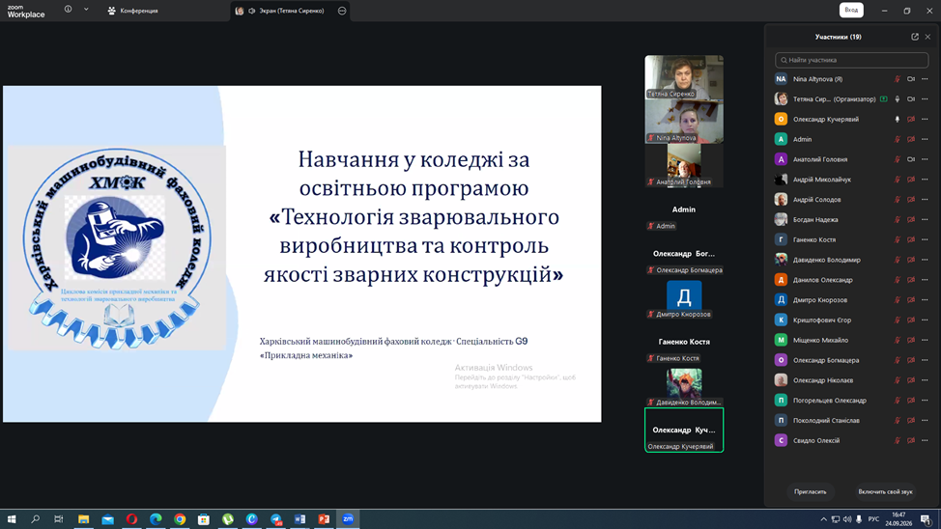Image resolution: width=941 pixels, height=529 pixels.
Task: Select Nina Altynova video thumbnail
Action: pos(684,122)
